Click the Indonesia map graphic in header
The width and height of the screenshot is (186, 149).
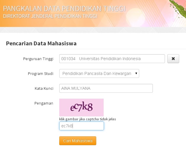tap(178, 9)
